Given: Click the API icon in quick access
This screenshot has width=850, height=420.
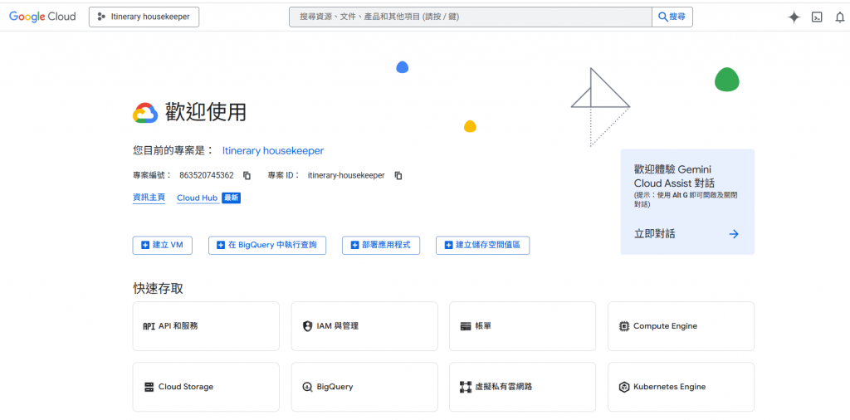Looking at the screenshot, I should click(149, 326).
